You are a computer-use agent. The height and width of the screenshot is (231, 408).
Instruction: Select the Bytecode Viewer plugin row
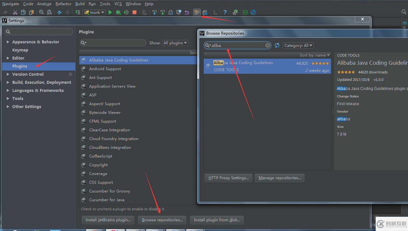click(x=138, y=113)
